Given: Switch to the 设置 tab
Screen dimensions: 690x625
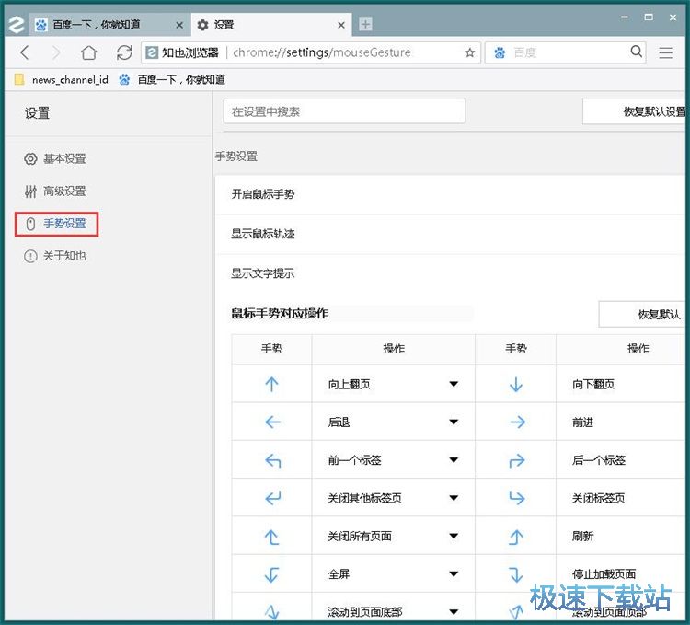Looking at the screenshot, I should pos(271,25).
